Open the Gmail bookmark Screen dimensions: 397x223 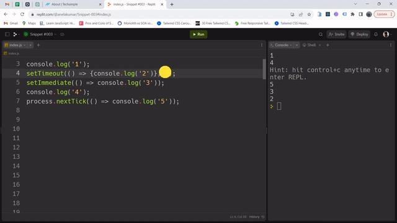[11, 24]
